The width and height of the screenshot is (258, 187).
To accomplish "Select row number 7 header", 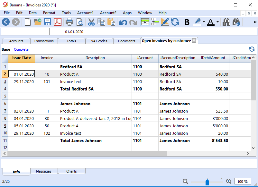I will [x=5, y=111].
